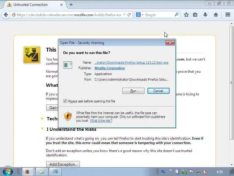Screen dimensions: 234x176
Task: Click the passport officer warning icon
Action: [x=32, y=55]
